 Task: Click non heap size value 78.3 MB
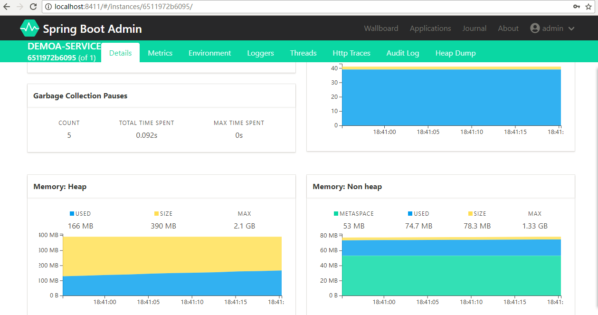pos(477,226)
